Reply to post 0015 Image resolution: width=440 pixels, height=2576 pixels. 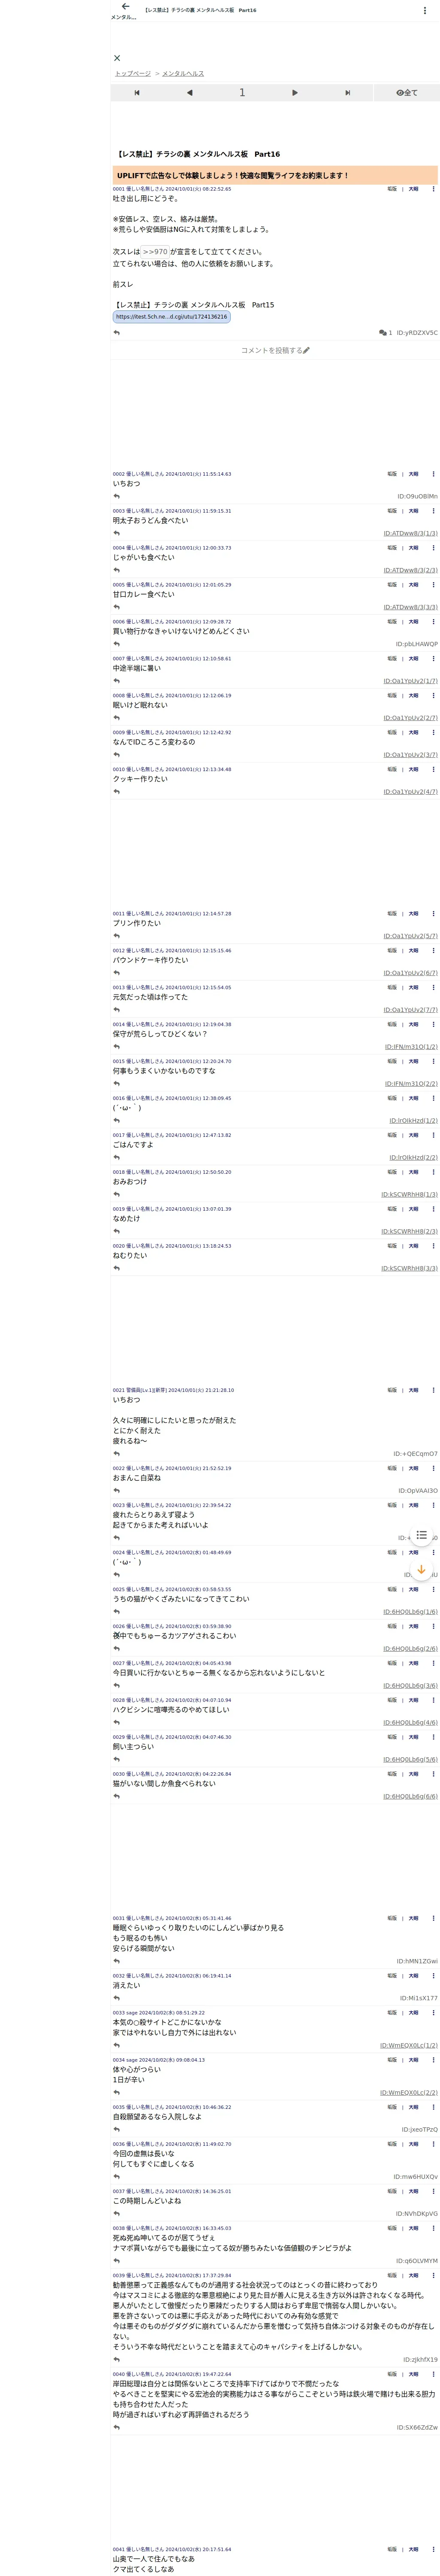click(x=117, y=1084)
